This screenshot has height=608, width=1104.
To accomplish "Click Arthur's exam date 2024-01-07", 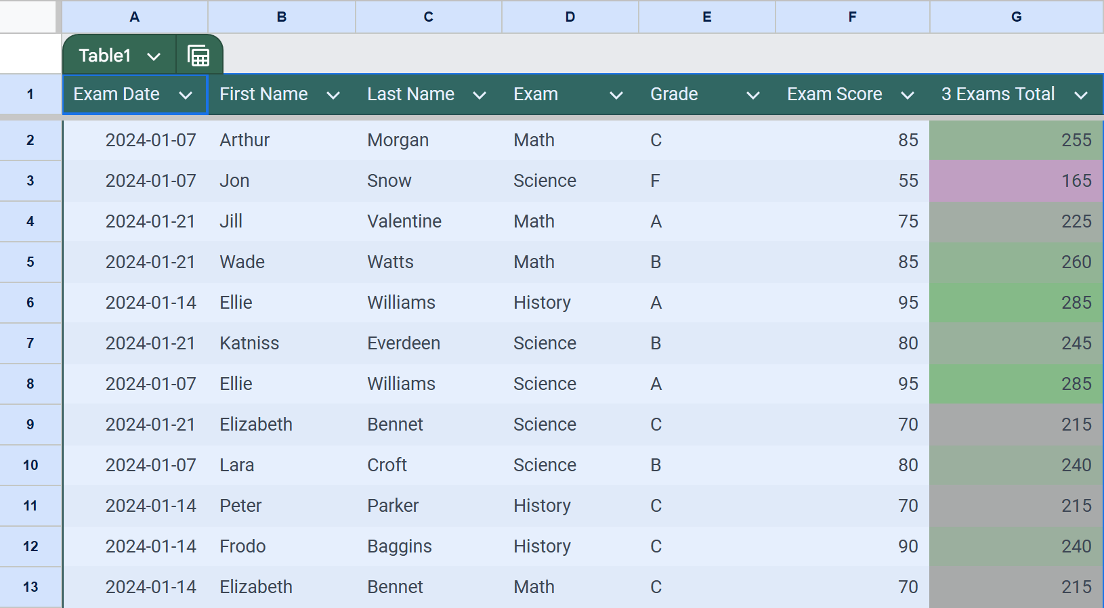I will 135,140.
